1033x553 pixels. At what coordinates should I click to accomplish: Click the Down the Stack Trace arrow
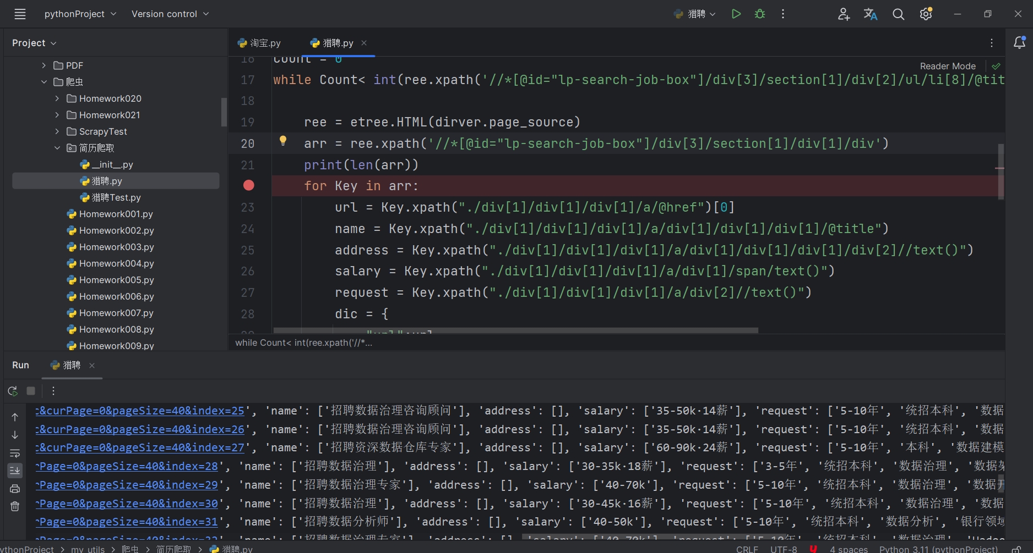point(15,435)
